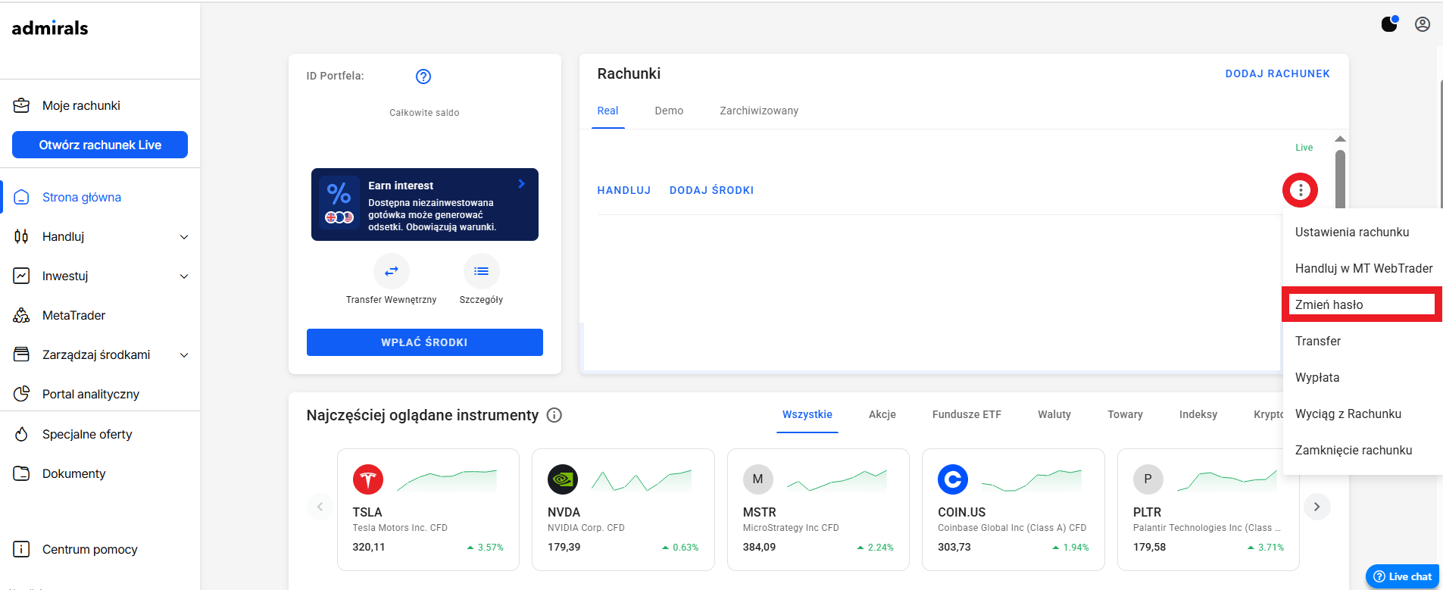The image size is (1443, 590).
Task: Select Towary instruments tab
Action: point(1126,414)
